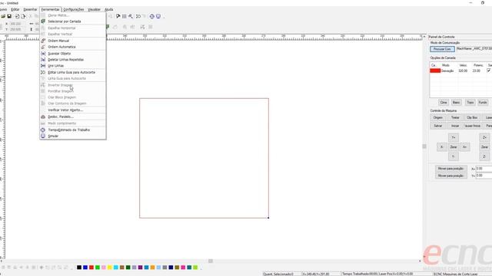
Task: Click the Baixo layer button
Action: click(x=456, y=102)
